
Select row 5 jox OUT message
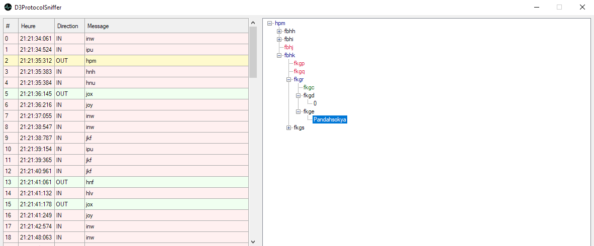[x=126, y=94]
